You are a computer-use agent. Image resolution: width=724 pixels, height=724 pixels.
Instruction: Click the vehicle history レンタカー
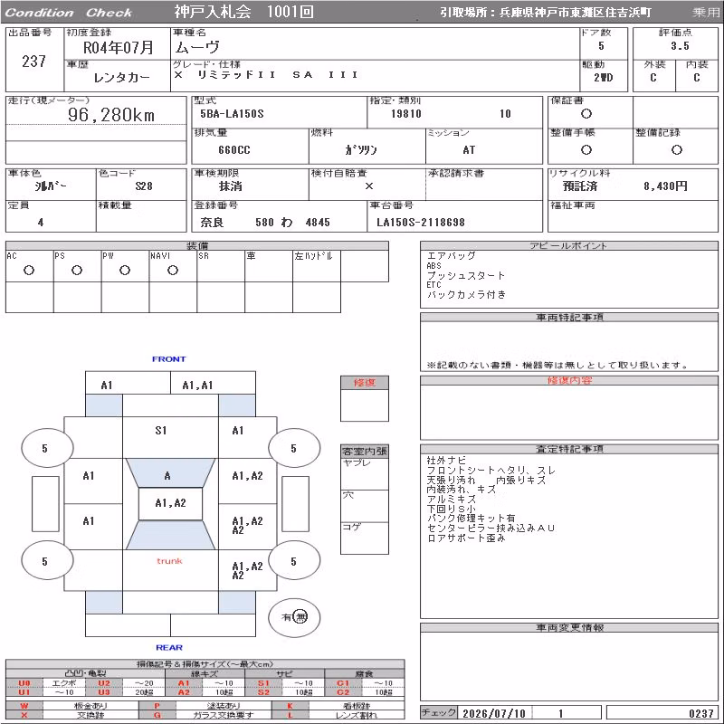point(121,78)
